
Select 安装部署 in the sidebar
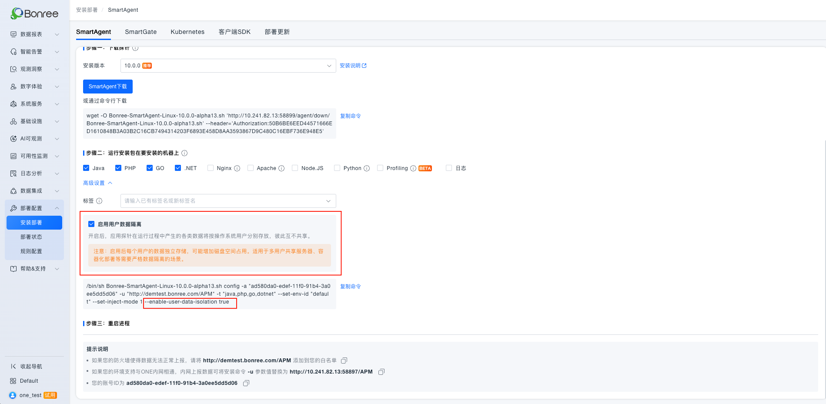(34, 223)
